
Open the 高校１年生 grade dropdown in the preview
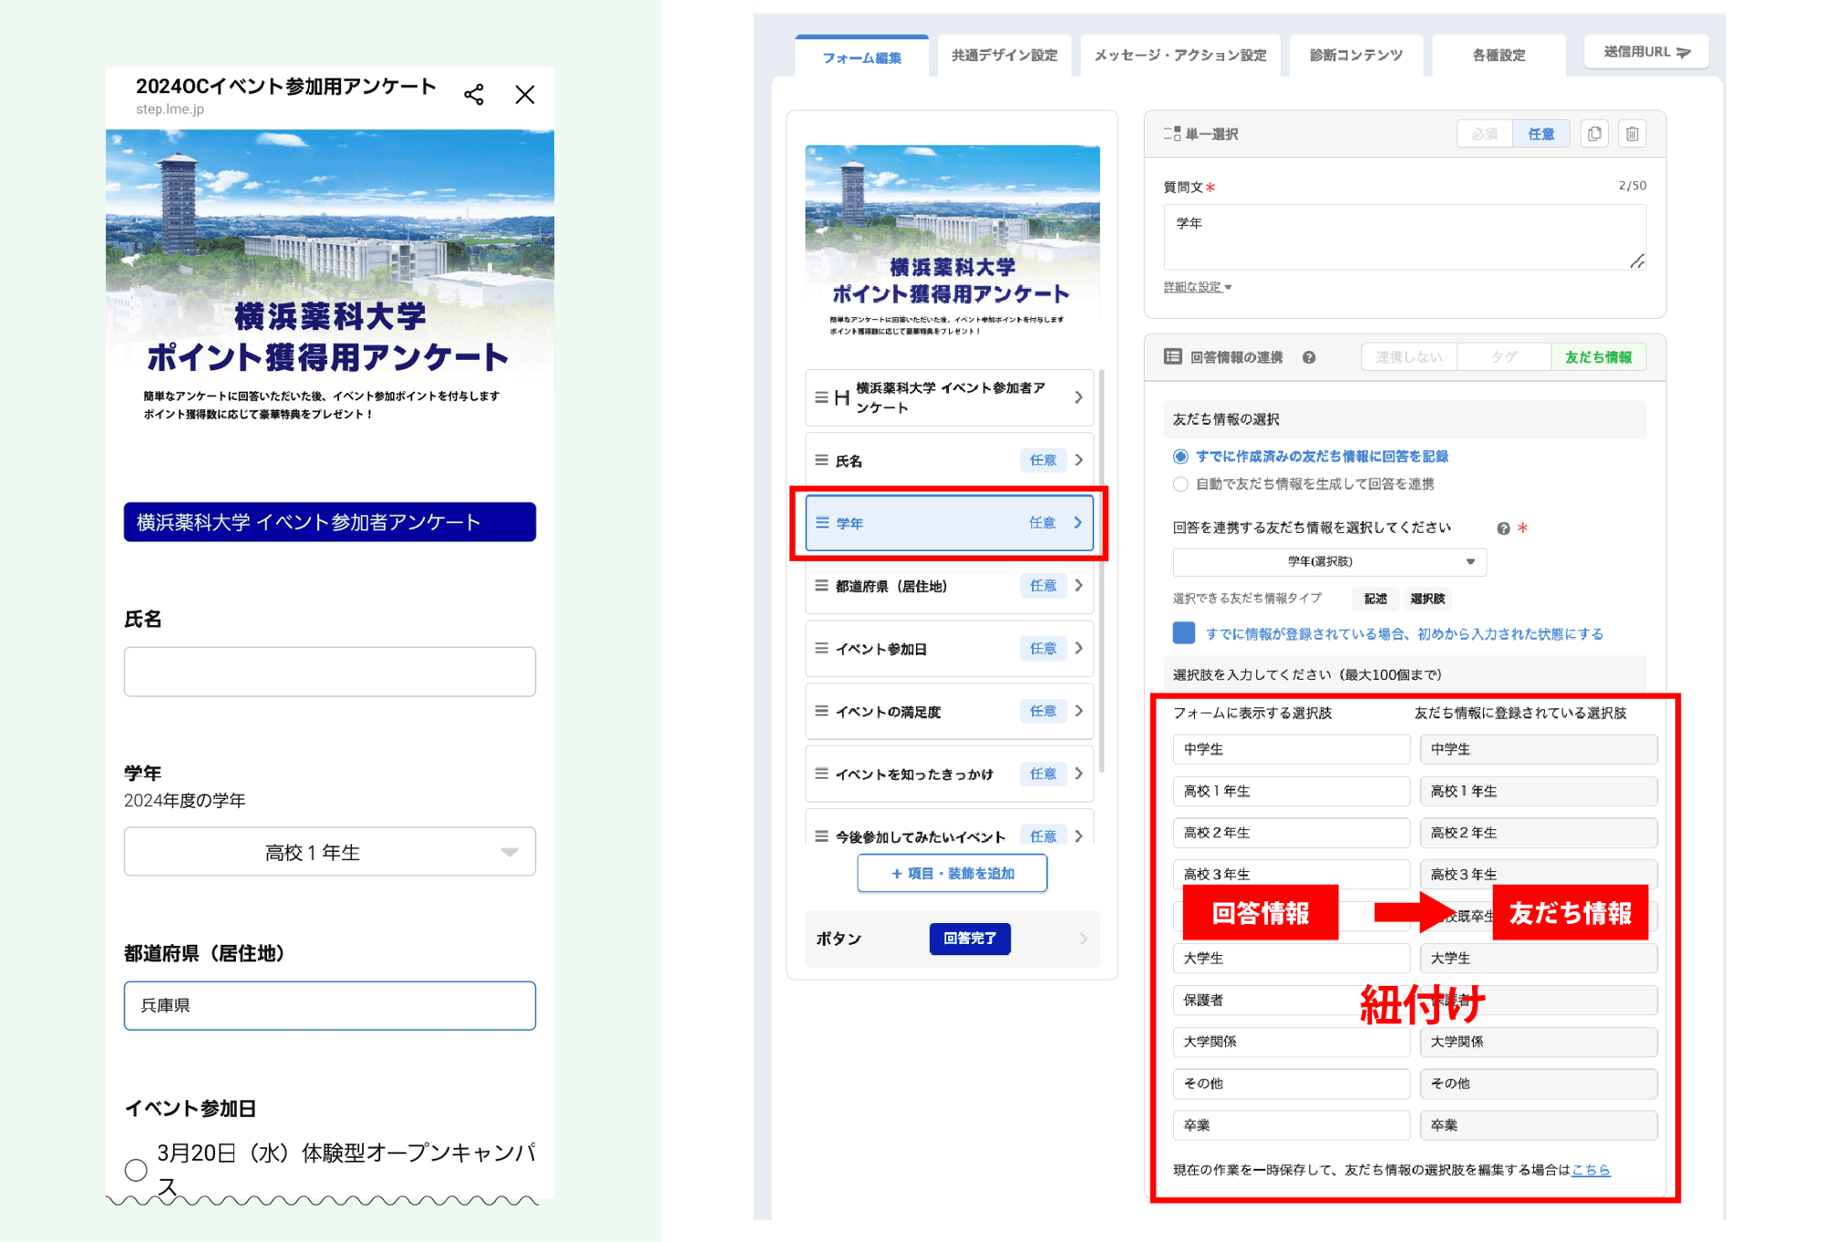[329, 852]
